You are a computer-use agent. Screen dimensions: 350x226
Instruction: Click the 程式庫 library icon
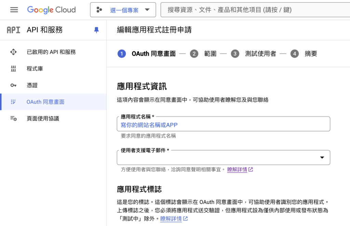pyautogui.click(x=13, y=69)
